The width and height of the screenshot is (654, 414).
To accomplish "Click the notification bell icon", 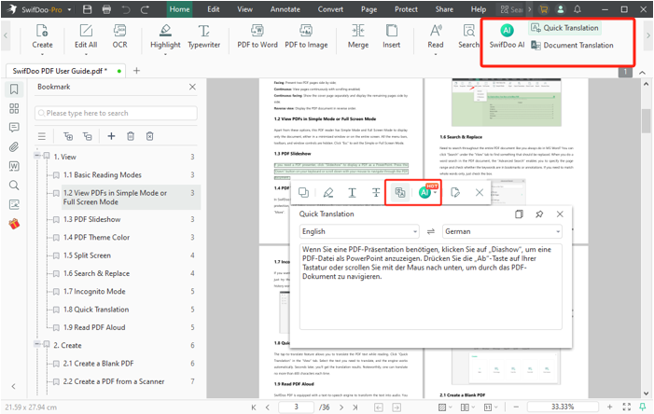I will [x=577, y=9].
